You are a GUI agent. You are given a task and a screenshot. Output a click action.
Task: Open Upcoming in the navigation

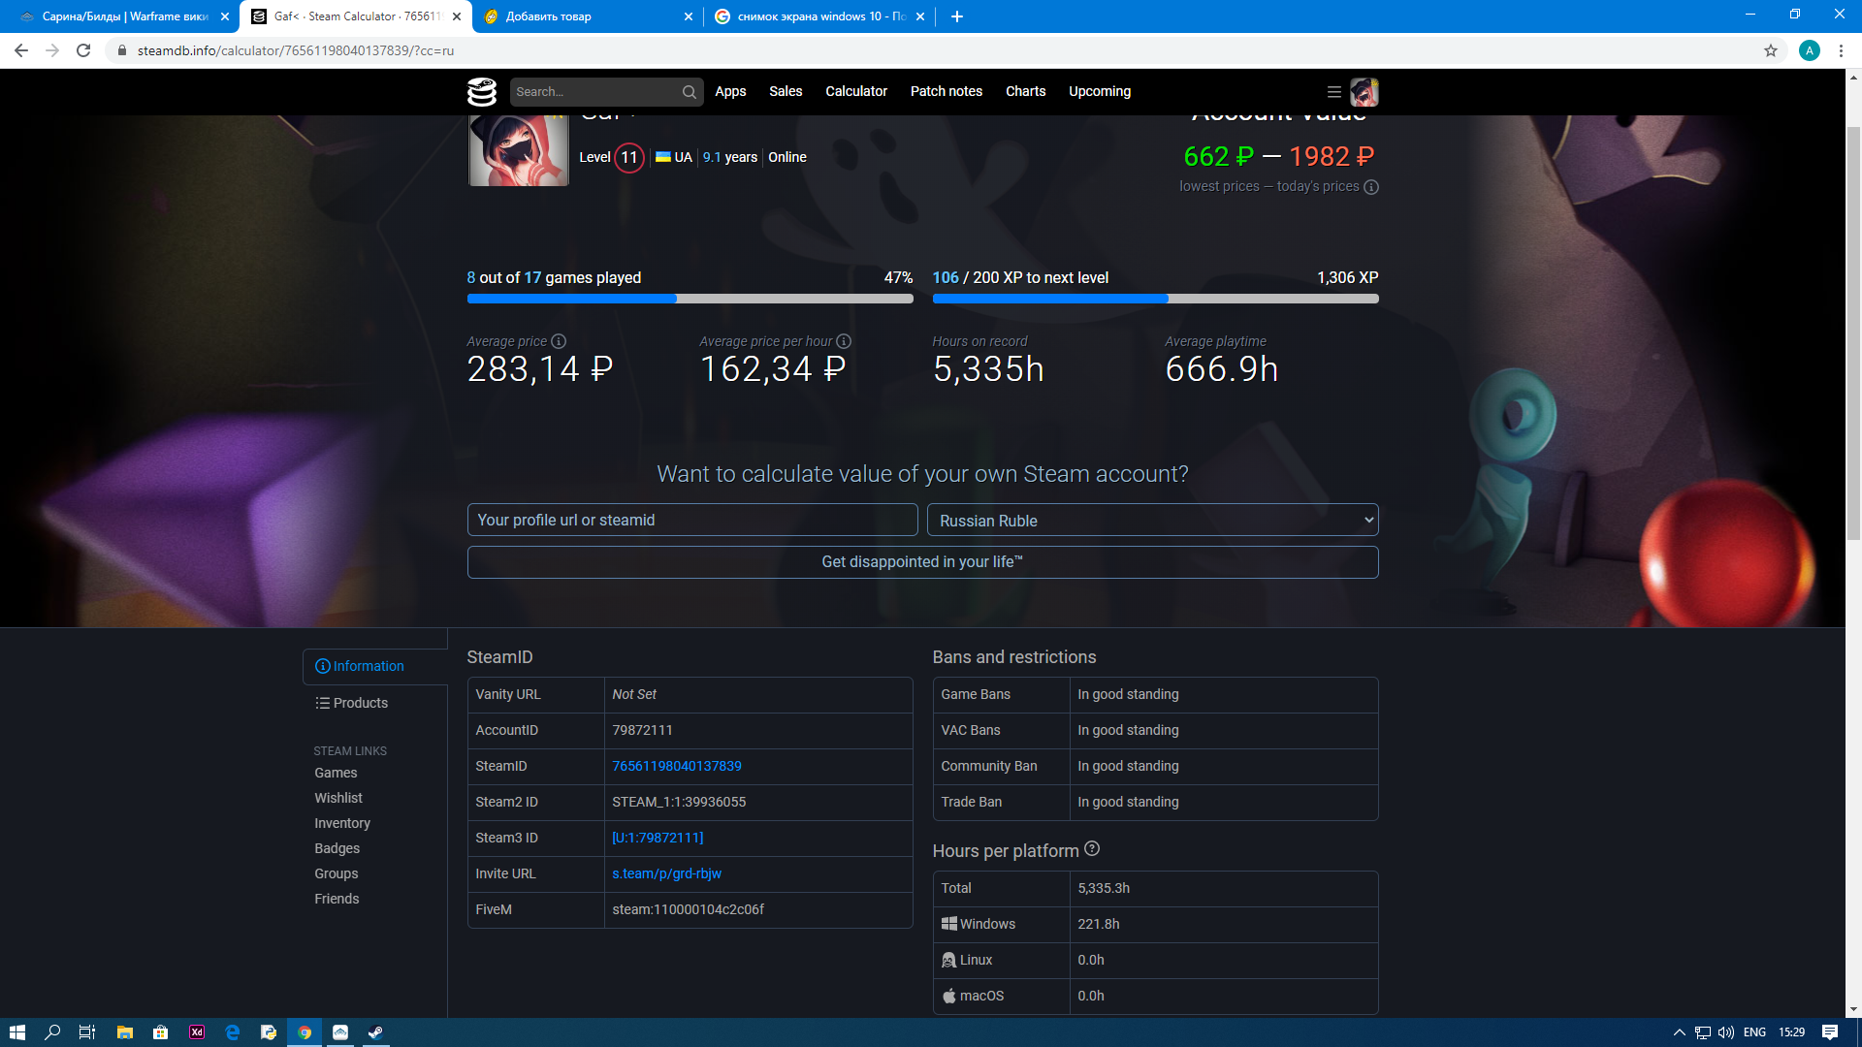[1100, 91]
